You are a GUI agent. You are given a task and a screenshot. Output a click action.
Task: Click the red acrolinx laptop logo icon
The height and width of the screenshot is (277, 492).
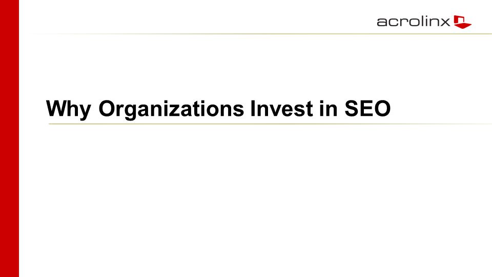click(x=462, y=22)
